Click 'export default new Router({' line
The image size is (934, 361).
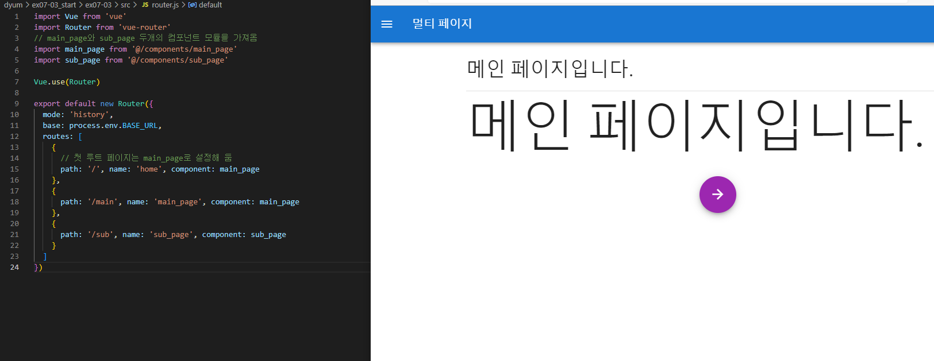pyautogui.click(x=93, y=104)
